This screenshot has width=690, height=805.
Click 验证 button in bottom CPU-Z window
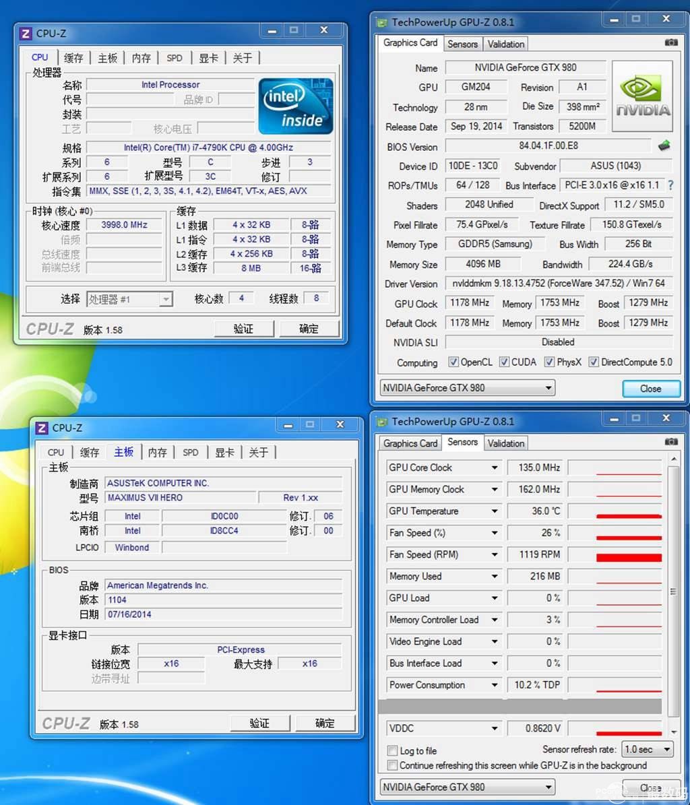pyautogui.click(x=260, y=723)
